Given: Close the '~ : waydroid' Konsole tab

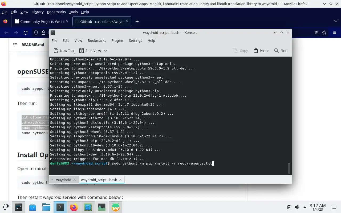Looking at the screenshot, I should coord(75,180).
